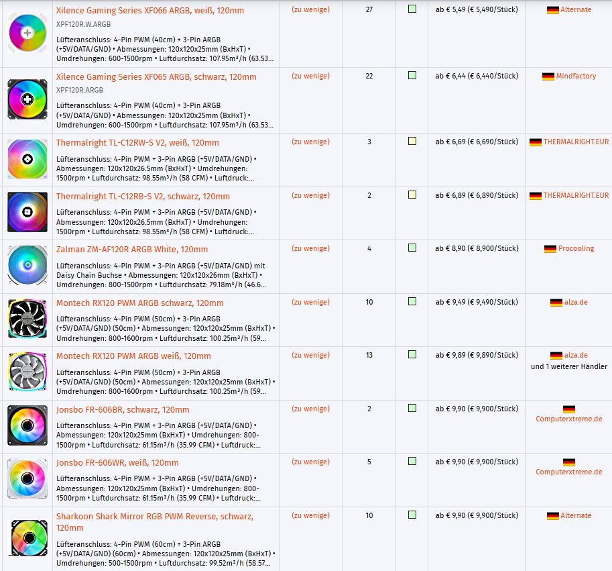The width and height of the screenshot is (612, 571).
Task: Open Thermalright TL-C12RB-S V2 schwarz product link
Action: [x=143, y=197]
